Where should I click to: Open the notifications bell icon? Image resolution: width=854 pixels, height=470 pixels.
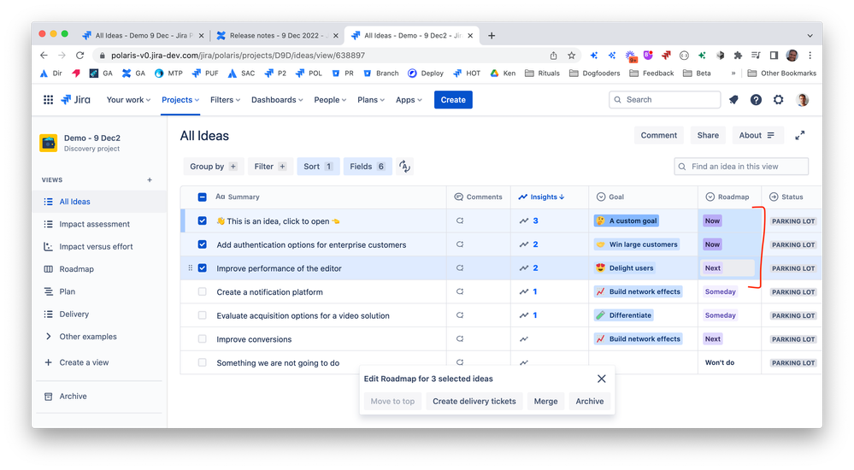click(733, 100)
